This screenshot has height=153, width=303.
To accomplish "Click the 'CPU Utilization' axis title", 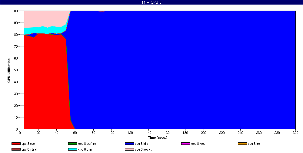I will 9,70.
